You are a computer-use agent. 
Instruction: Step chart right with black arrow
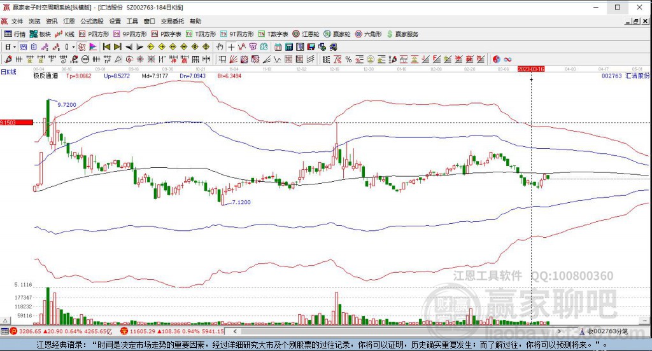click(x=140, y=47)
